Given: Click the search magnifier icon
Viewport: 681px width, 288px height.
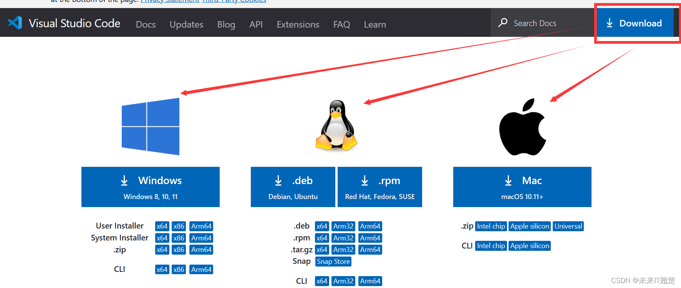Looking at the screenshot, I should 502,23.
